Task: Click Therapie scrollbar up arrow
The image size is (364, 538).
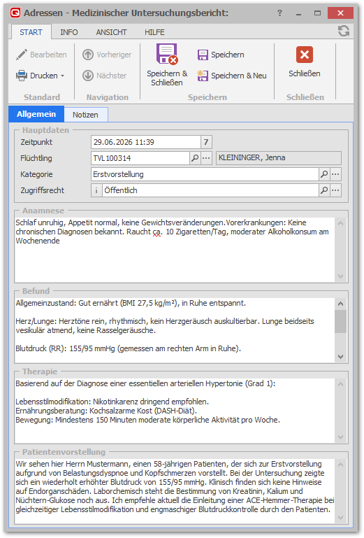Action: pyautogui.click(x=341, y=384)
